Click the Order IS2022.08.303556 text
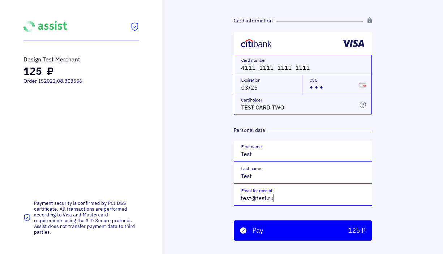Viewport: 443px width, 254px height. click(x=53, y=81)
